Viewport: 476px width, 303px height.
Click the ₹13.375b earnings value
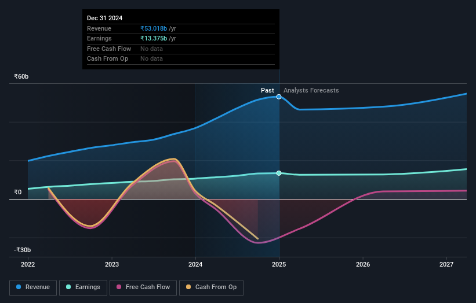[x=154, y=38]
